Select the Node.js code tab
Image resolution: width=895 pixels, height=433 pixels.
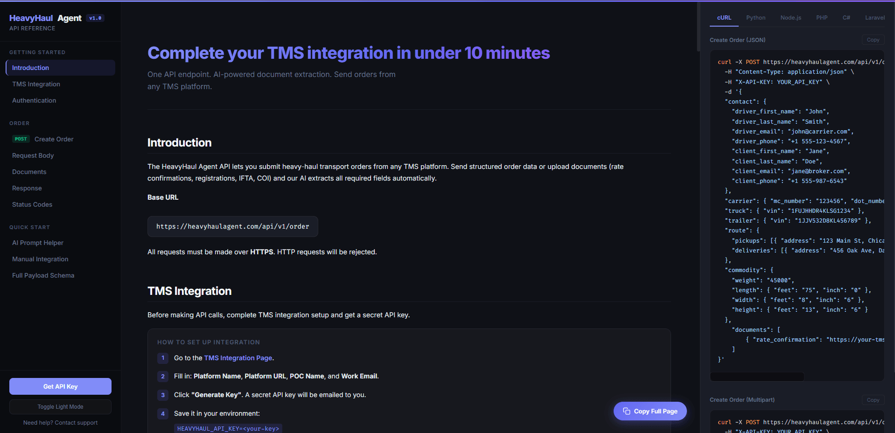pyautogui.click(x=790, y=18)
